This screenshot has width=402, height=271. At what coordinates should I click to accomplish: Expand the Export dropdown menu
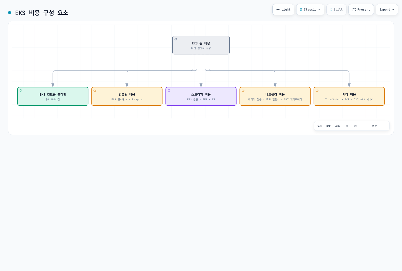pos(387,10)
